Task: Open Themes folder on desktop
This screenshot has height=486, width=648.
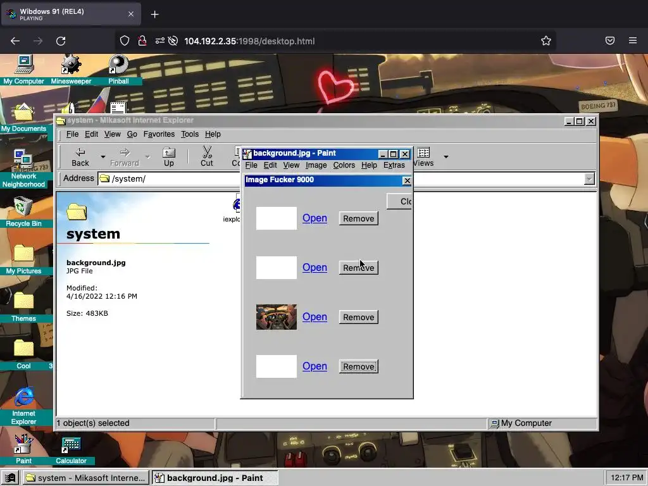Action: [23, 307]
